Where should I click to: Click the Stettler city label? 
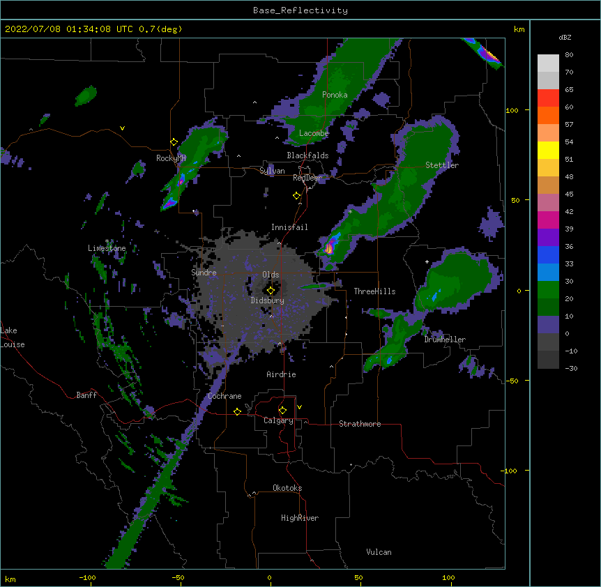coord(442,165)
